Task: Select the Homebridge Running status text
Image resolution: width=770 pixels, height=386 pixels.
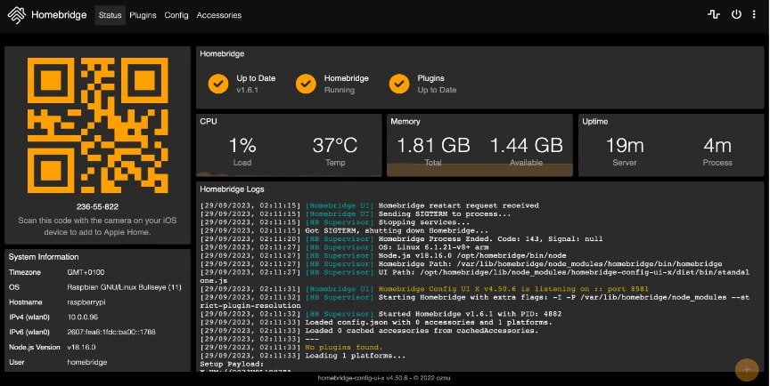Action: coord(340,90)
